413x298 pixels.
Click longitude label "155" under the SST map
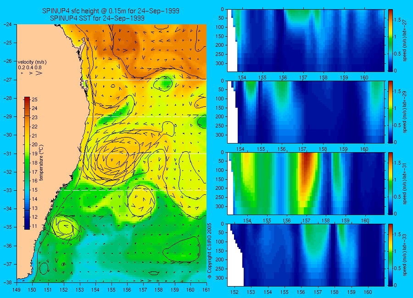[x=112, y=290]
